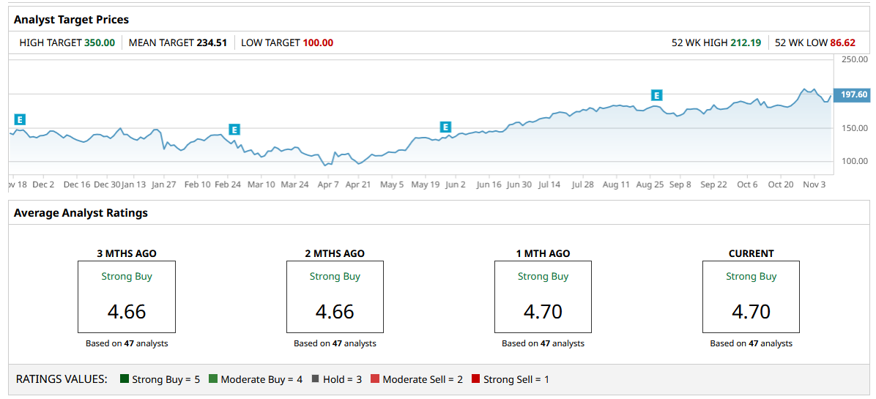The height and width of the screenshot is (399, 876).
Task: Click the 52 WK HIGH 212.19 value
Action: click(746, 42)
